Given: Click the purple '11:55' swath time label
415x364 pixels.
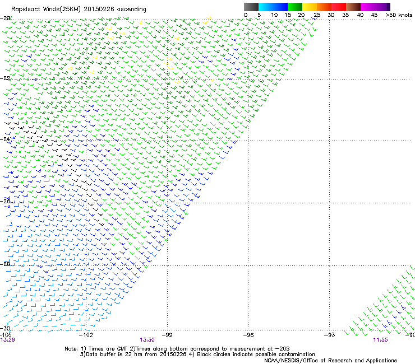Looking at the screenshot, I should pos(380,340).
